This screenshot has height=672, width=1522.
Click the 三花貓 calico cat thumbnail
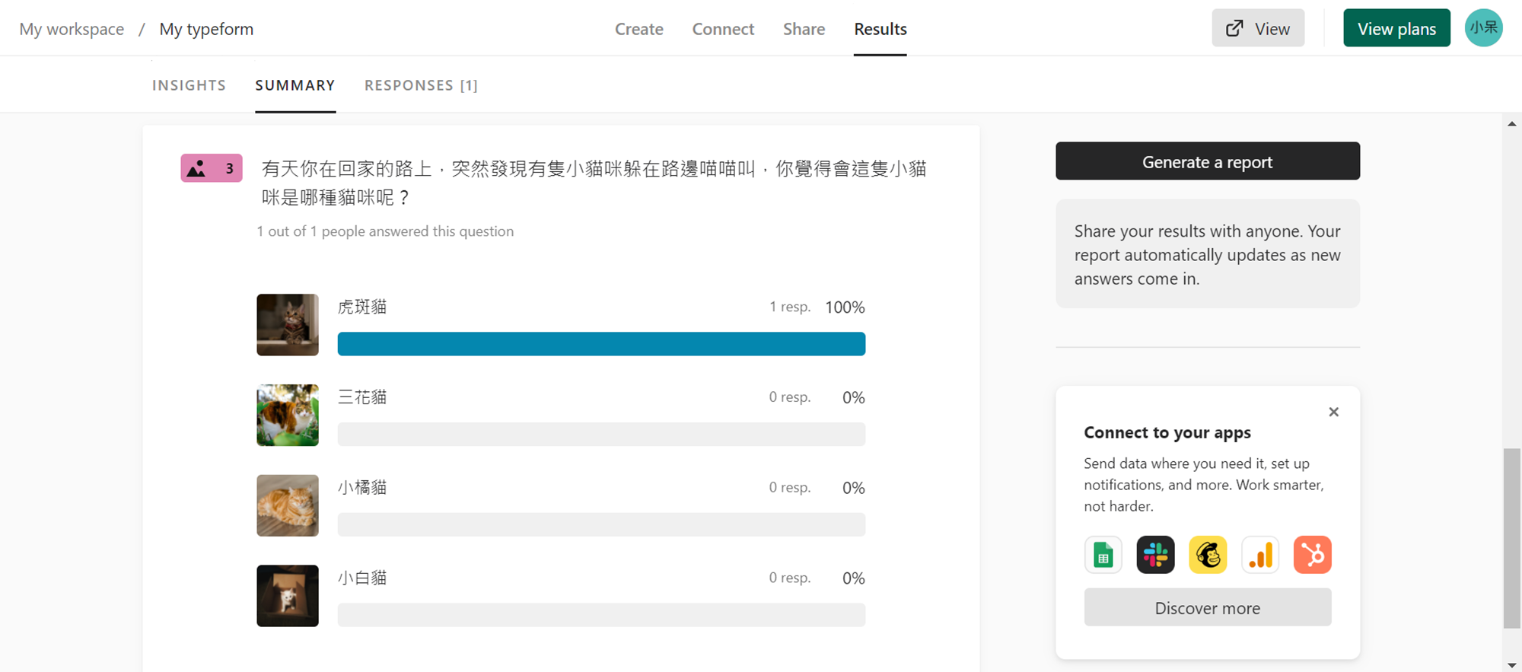[x=288, y=416]
